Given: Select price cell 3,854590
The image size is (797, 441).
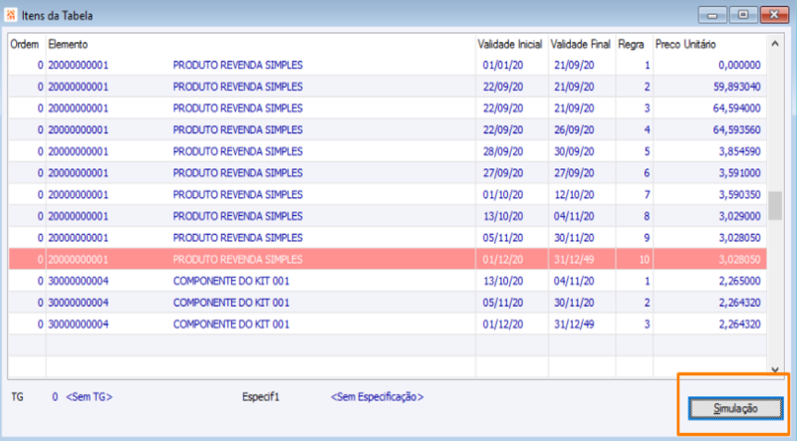Looking at the screenshot, I should point(739,151).
